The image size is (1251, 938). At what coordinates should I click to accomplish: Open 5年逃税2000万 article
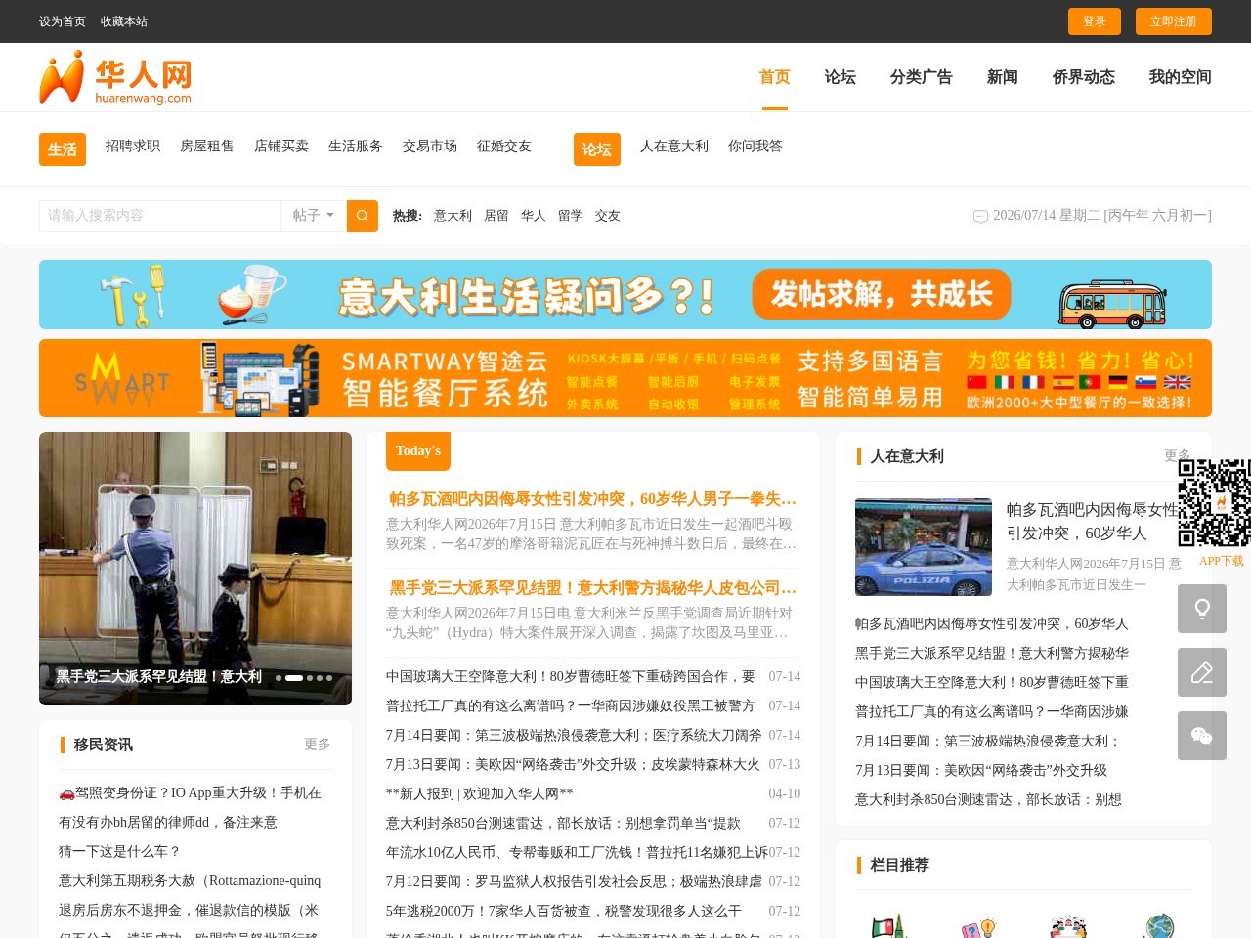(x=564, y=911)
